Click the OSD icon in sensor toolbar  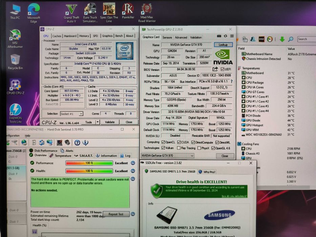[x=261, y=39]
